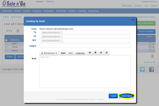Viewport: 159px width, 106px height.
Task: Open the Import/Export Clients link
Action: pyautogui.click(x=146, y=17)
